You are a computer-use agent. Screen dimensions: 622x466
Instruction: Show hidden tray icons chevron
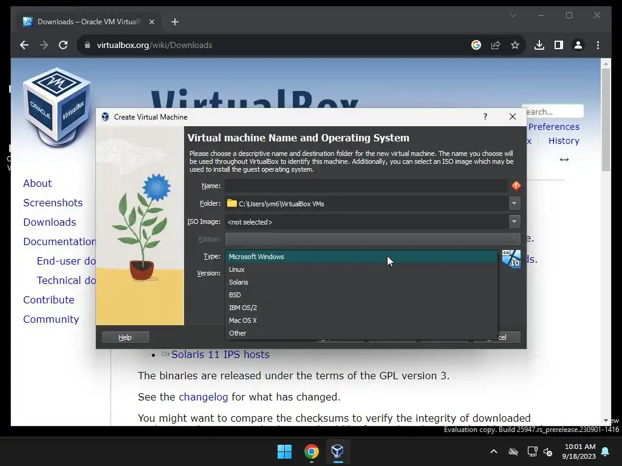pyautogui.click(x=494, y=451)
